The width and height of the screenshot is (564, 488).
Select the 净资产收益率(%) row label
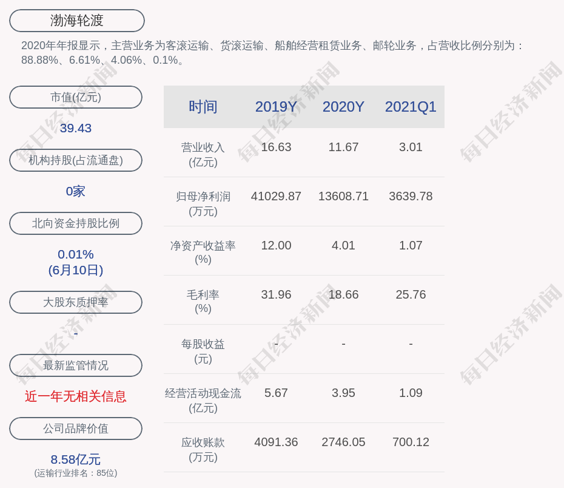click(203, 252)
